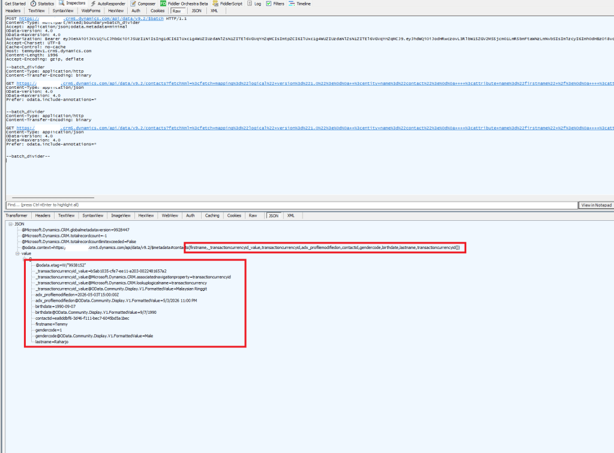
Task: Open request SyntaxView tab
Action: tap(63, 11)
